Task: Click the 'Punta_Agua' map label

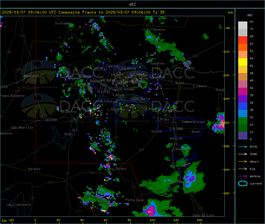Action: (x=134, y=200)
